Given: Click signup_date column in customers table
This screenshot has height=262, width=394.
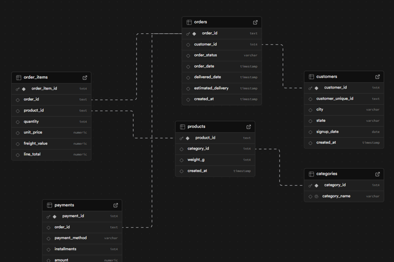Looking at the screenshot, I should tap(344, 132).
